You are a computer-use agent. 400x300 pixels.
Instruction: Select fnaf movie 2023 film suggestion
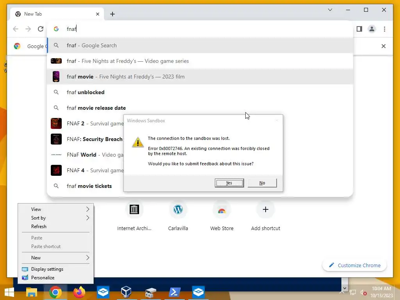pyautogui.click(x=200, y=77)
